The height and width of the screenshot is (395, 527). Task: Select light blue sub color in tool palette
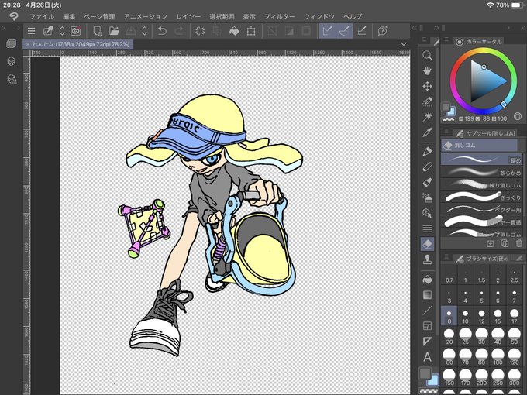pyautogui.click(x=433, y=380)
